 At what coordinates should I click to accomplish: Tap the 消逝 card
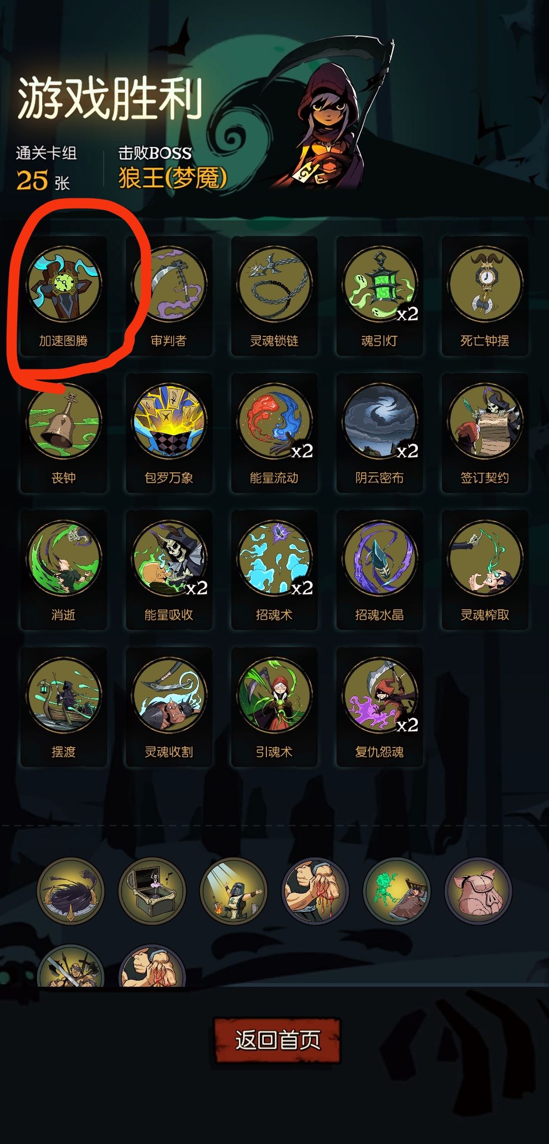tap(64, 570)
